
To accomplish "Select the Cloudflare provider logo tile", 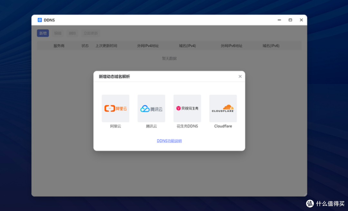I will click(223, 108).
